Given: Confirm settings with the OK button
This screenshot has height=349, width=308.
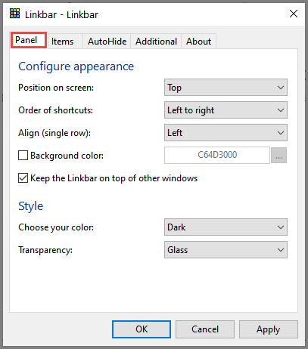Looking at the screenshot, I should click(142, 329).
